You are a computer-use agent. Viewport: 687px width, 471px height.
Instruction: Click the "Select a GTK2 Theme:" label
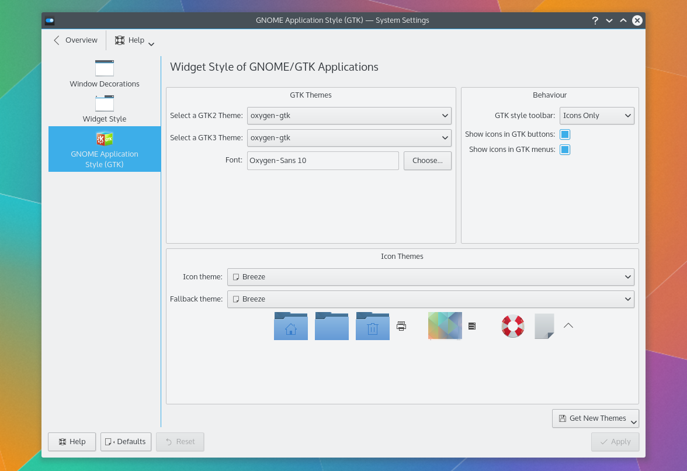pos(206,116)
